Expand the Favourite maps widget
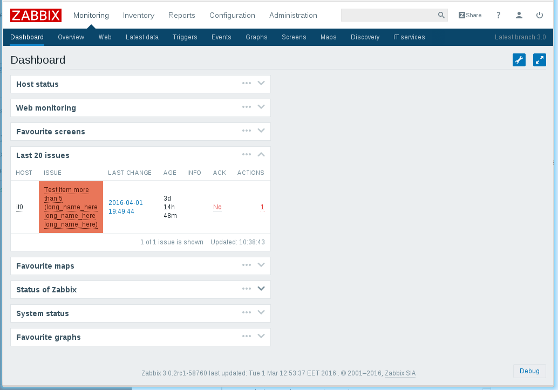This screenshot has height=390, width=558. [x=261, y=265]
